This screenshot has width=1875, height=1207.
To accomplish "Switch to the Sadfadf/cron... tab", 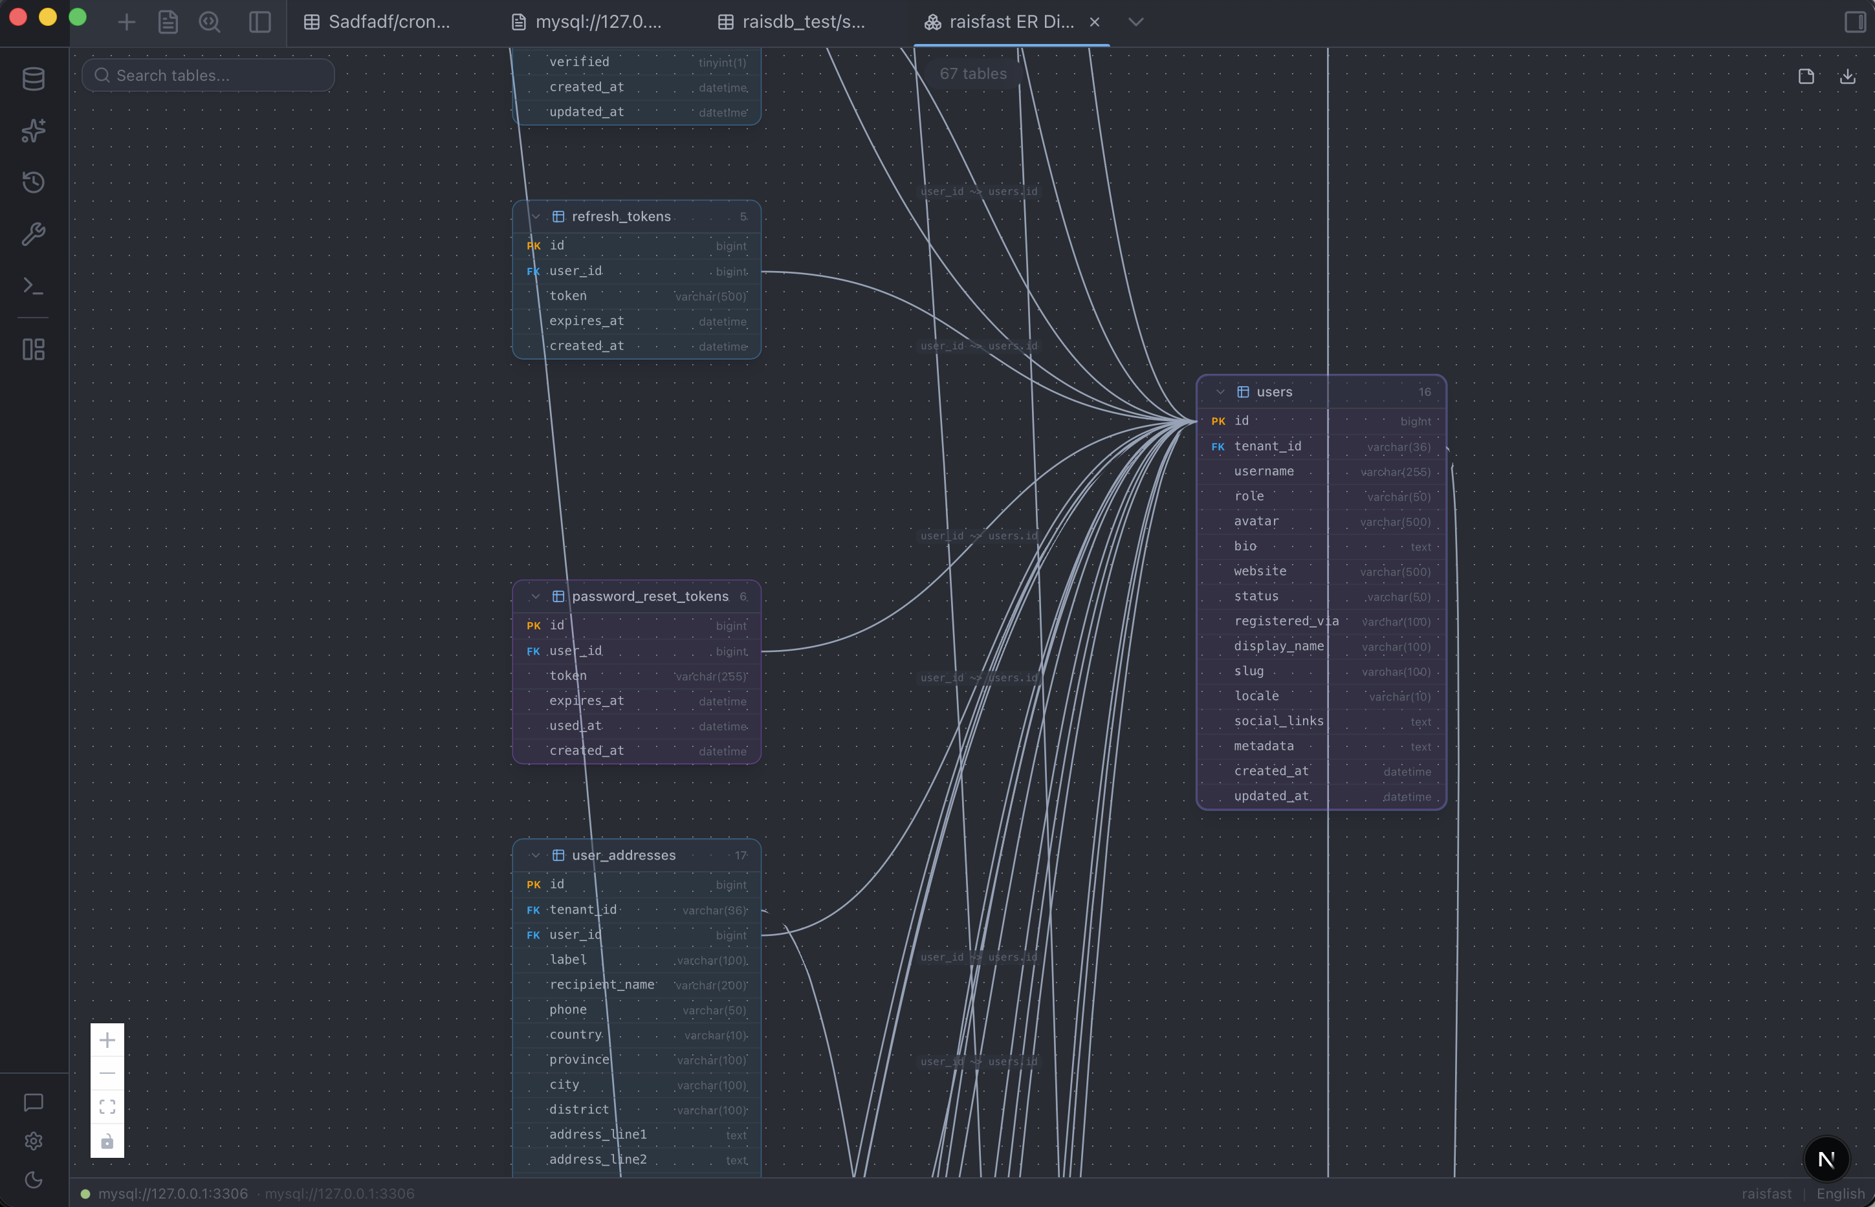I will coord(378,22).
